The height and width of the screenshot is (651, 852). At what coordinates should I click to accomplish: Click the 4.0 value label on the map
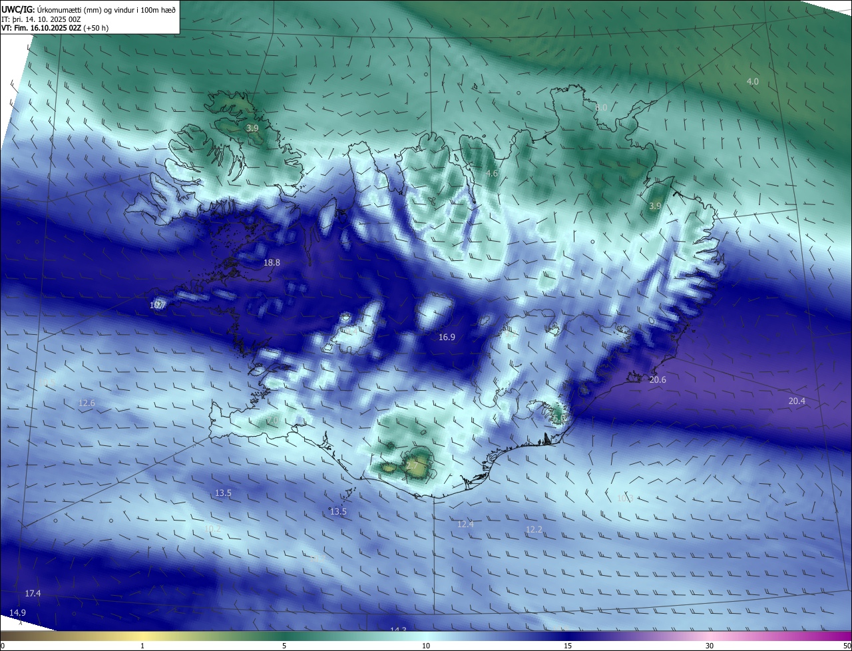752,82
